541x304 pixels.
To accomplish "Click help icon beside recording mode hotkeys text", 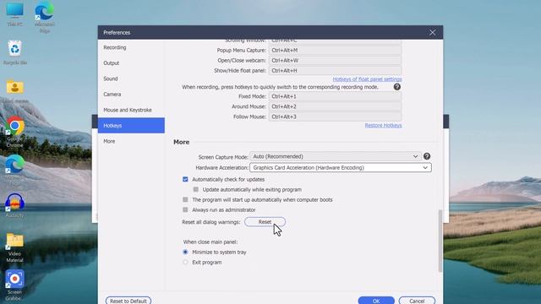I will 397,87.
